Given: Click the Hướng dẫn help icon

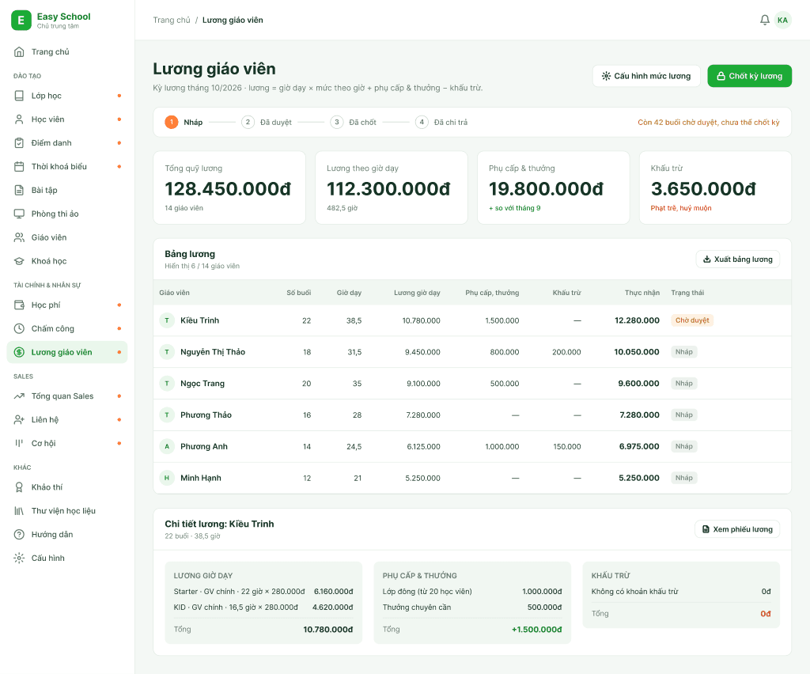Looking at the screenshot, I should tap(19, 535).
